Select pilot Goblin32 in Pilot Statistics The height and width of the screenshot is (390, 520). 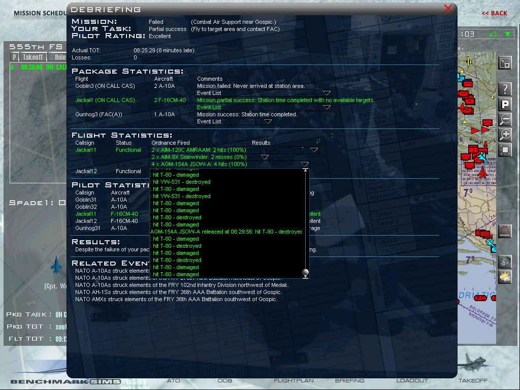pyautogui.click(x=86, y=207)
